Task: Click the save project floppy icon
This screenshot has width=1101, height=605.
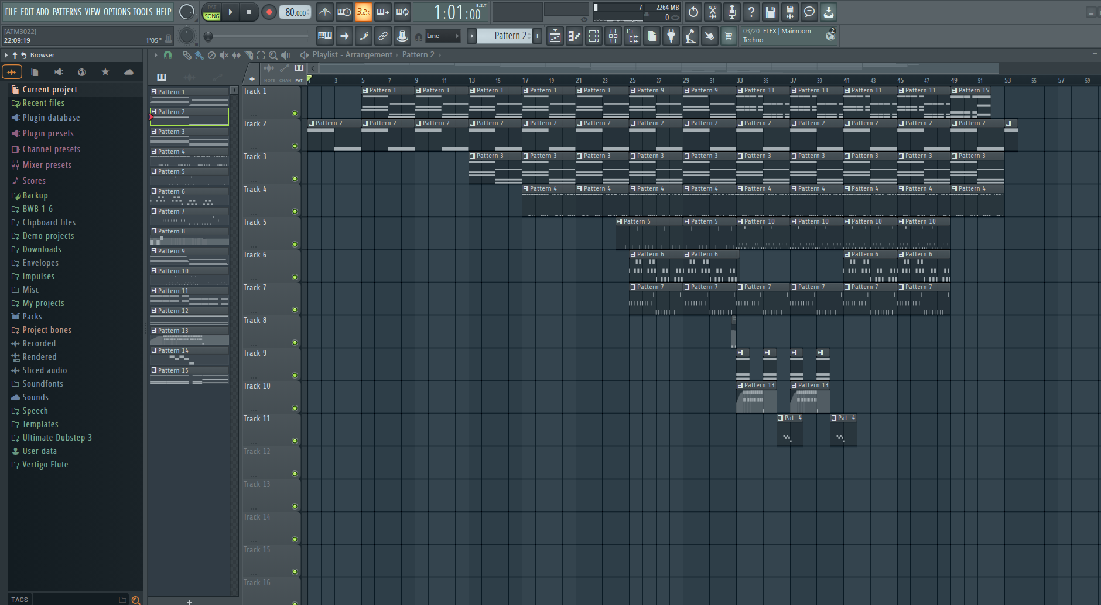Action: [x=771, y=12]
